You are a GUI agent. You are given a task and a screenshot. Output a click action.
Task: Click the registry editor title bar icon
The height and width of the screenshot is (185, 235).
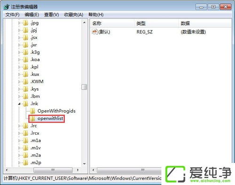pos(7,7)
